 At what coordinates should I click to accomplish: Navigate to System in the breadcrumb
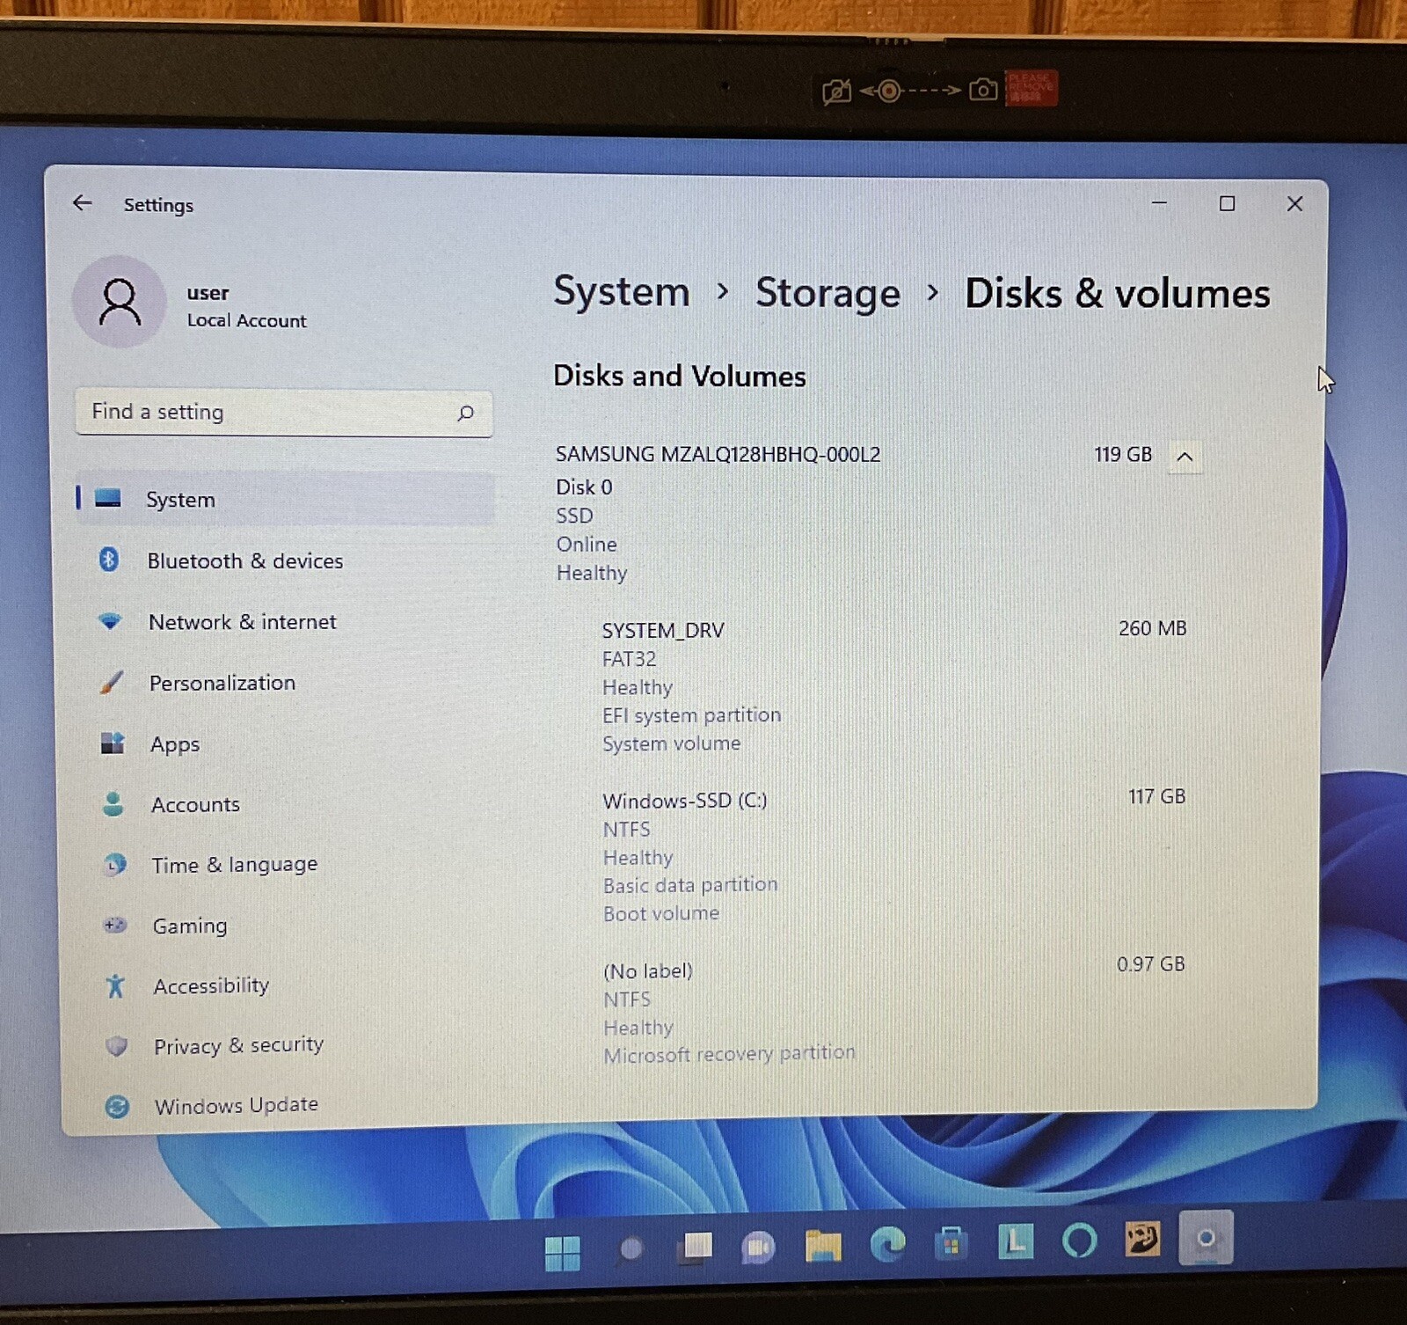click(622, 291)
